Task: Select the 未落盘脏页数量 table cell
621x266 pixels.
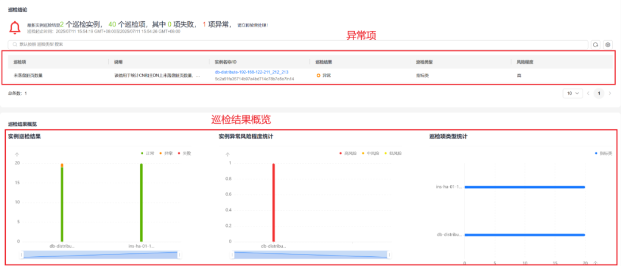Action: click(x=28, y=75)
